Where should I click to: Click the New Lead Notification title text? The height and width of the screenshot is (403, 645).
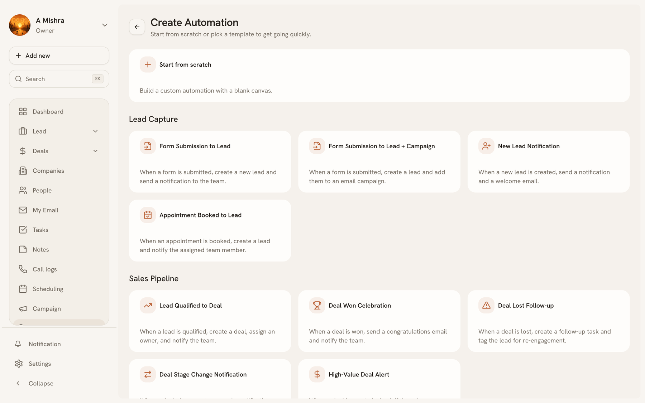[x=529, y=146]
